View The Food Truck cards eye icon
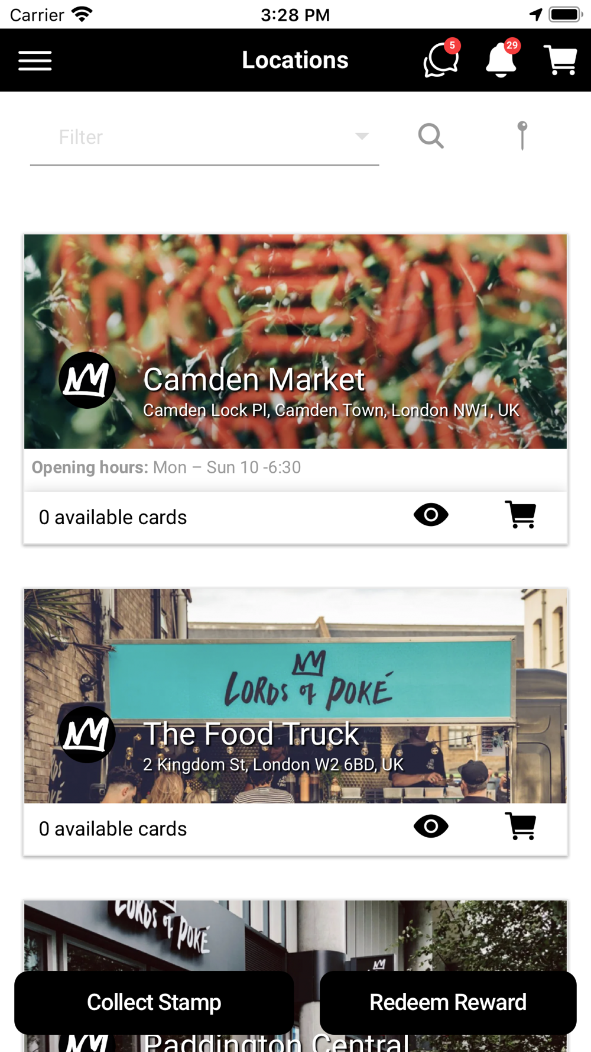This screenshot has width=591, height=1052. [431, 826]
